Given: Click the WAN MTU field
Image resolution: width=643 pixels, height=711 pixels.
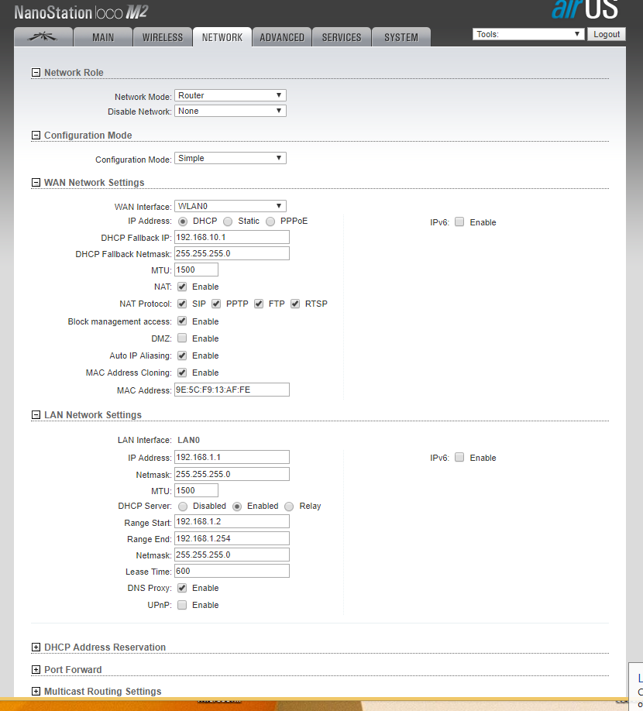Looking at the screenshot, I should (196, 270).
